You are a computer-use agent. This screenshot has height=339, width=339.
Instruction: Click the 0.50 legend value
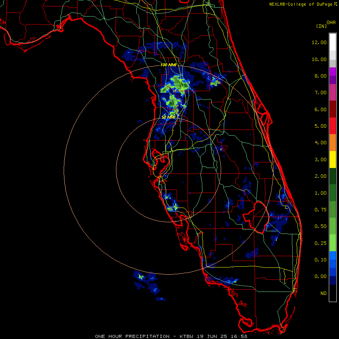coord(321,226)
